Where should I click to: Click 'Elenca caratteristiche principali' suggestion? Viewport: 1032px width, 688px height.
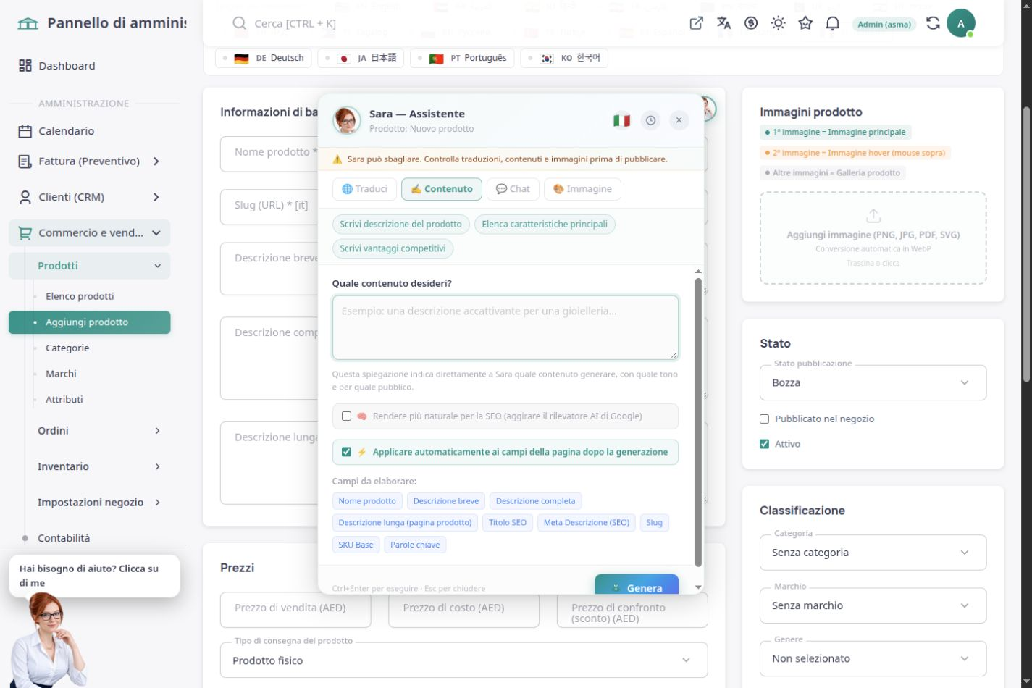point(545,225)
